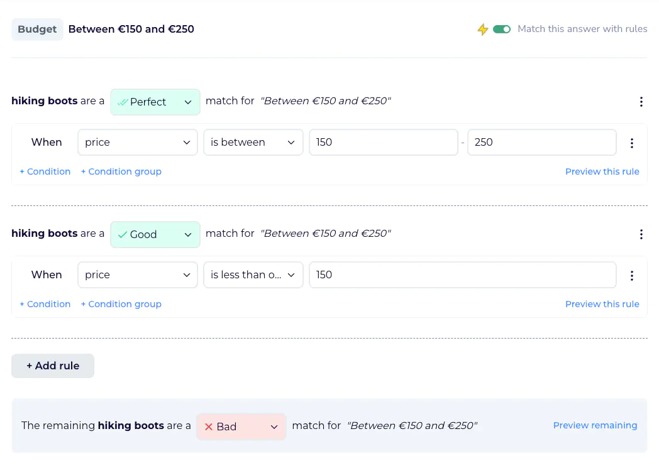Screen dimensions: 659x473
Task: Open the price field dropdown in the second rule
Action: (137, 275)
